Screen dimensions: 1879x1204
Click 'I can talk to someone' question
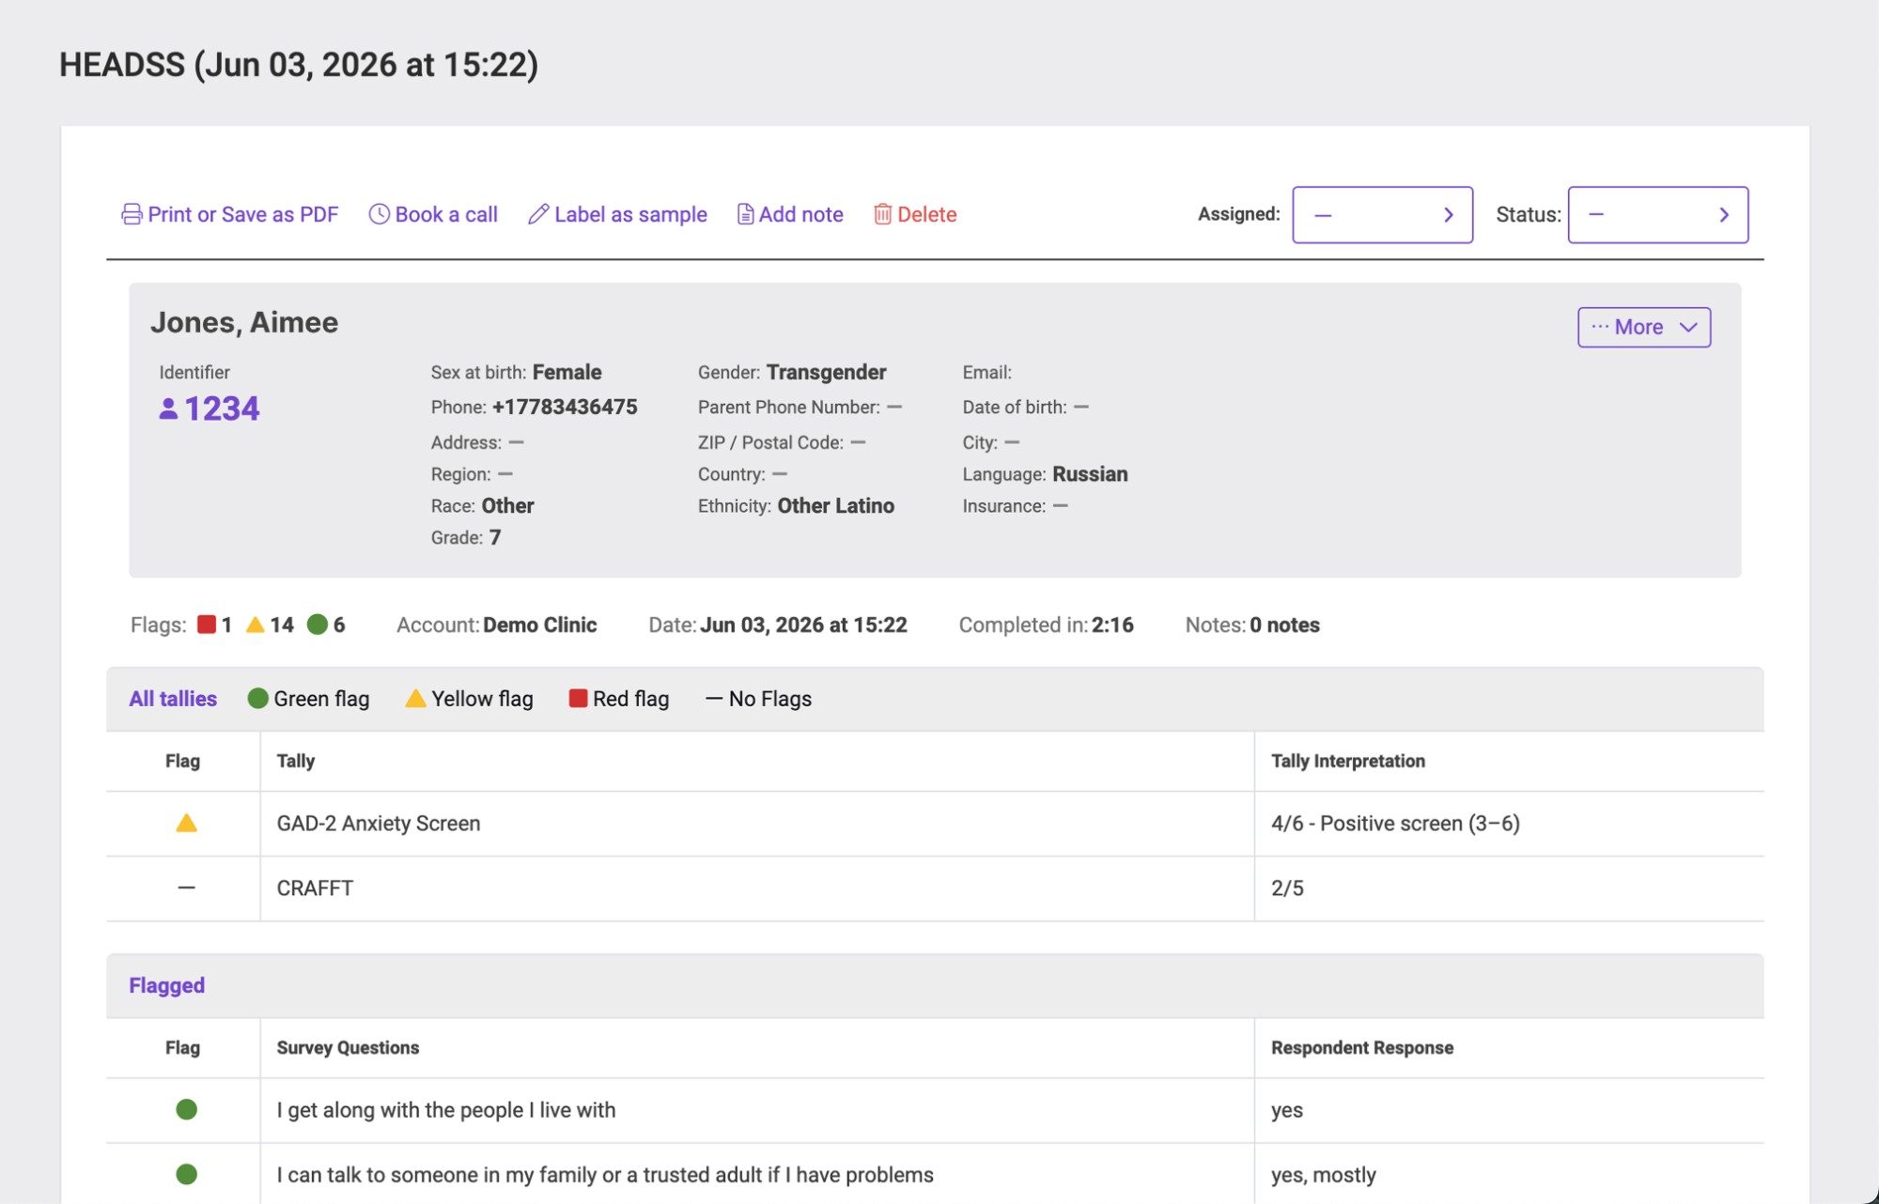tap(605, 1175)
